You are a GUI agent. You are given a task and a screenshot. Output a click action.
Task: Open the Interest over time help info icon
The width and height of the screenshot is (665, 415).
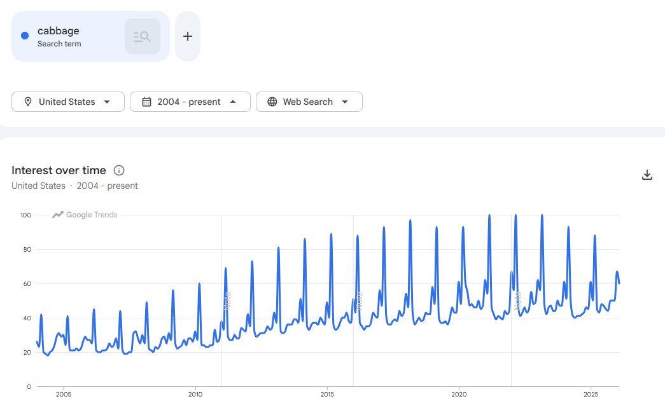click(119, 170)
